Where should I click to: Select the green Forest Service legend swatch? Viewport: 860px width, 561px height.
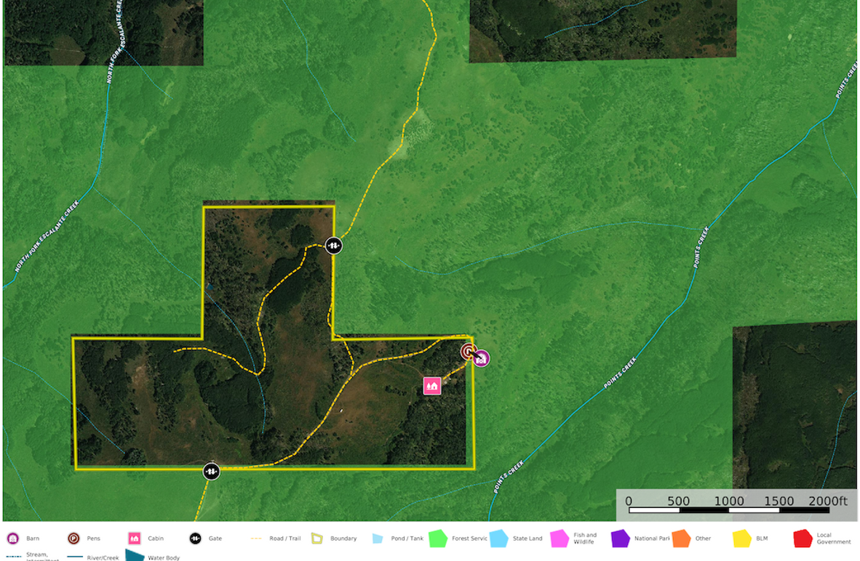click(x=438, y=538)
